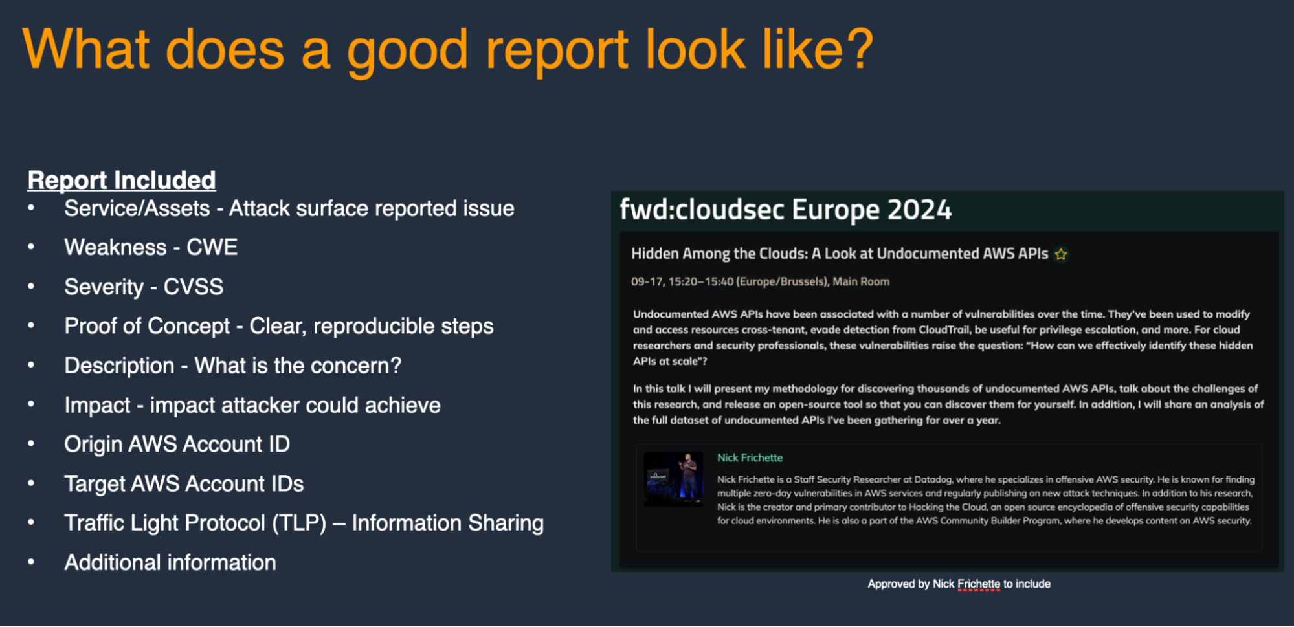1294x627 pixels.
Task: Open the green Nick Frichette name link
Action: (x=750, y=457)
